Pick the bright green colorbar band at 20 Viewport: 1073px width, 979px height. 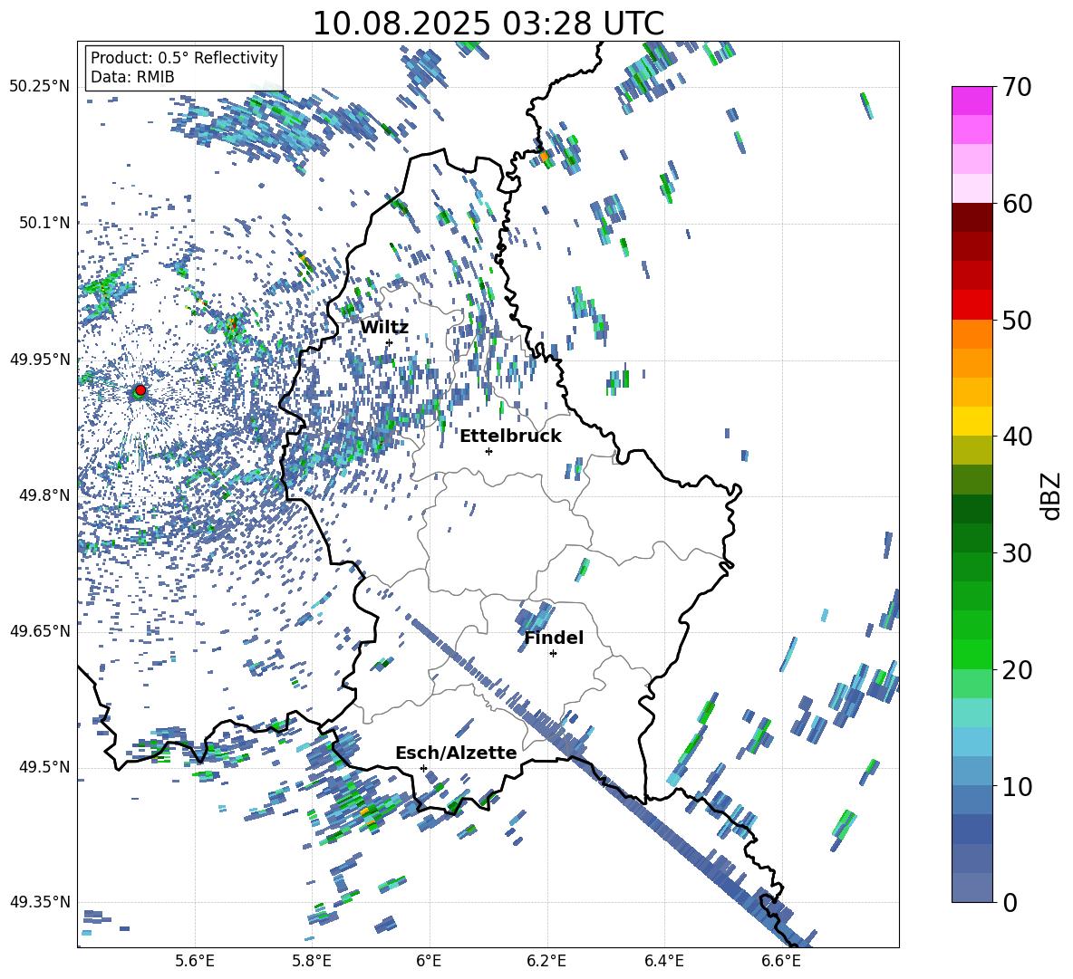point(971,654)
